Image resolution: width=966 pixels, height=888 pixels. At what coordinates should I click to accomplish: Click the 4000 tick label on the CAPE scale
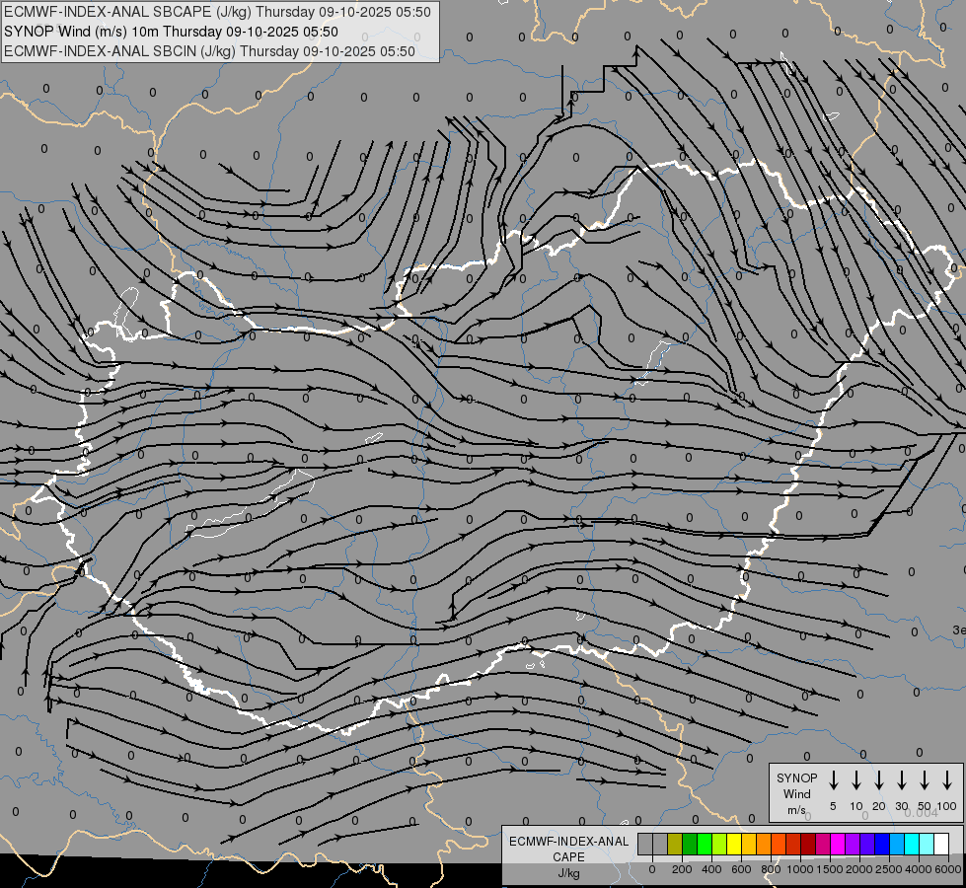click(x=919, y=869)
